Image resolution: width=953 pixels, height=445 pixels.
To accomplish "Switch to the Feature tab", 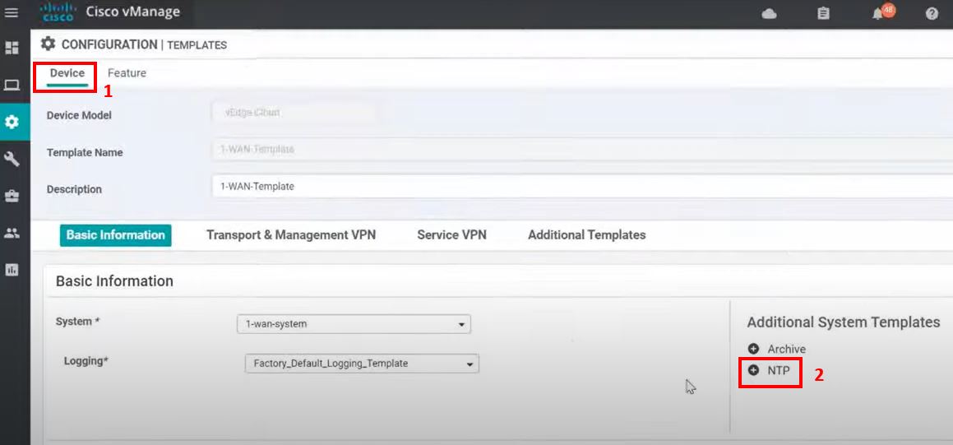I will (x=127, y=73).
